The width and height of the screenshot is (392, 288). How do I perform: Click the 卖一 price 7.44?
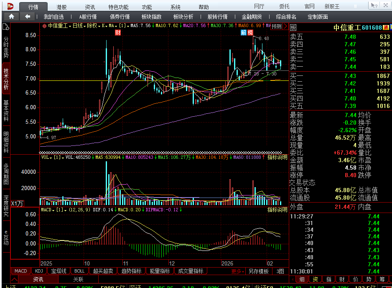(350, 67)
